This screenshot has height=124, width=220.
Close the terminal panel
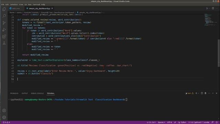pyautogui.click(x=217, y=93)
